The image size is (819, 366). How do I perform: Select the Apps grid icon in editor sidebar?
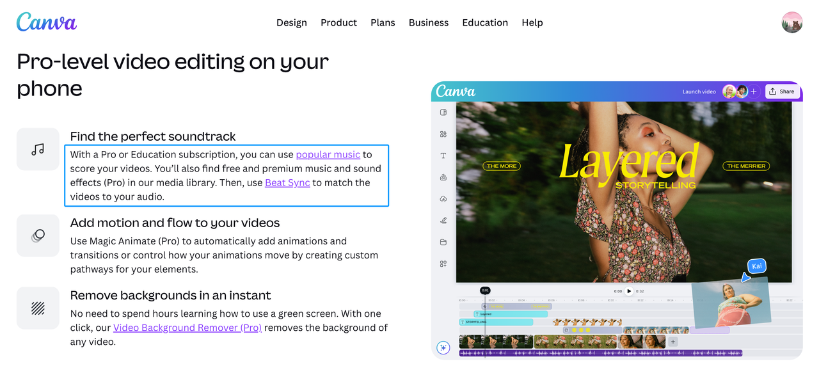point(443,264)
